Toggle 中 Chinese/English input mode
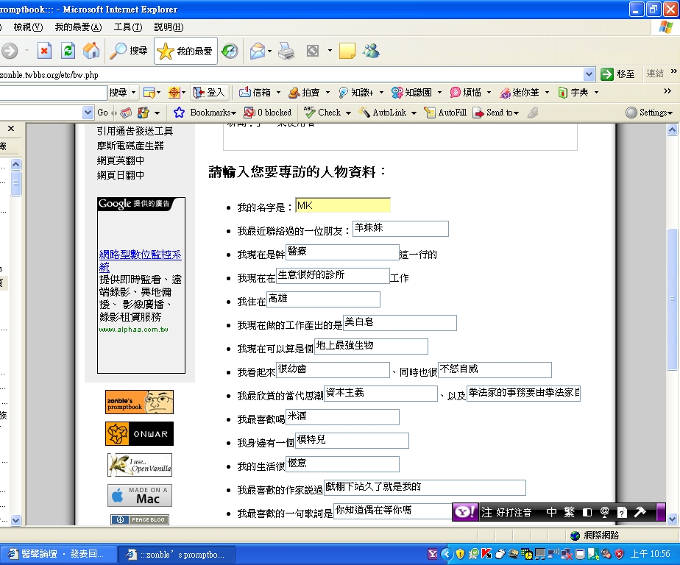The image size is (680, 565). 551,513
